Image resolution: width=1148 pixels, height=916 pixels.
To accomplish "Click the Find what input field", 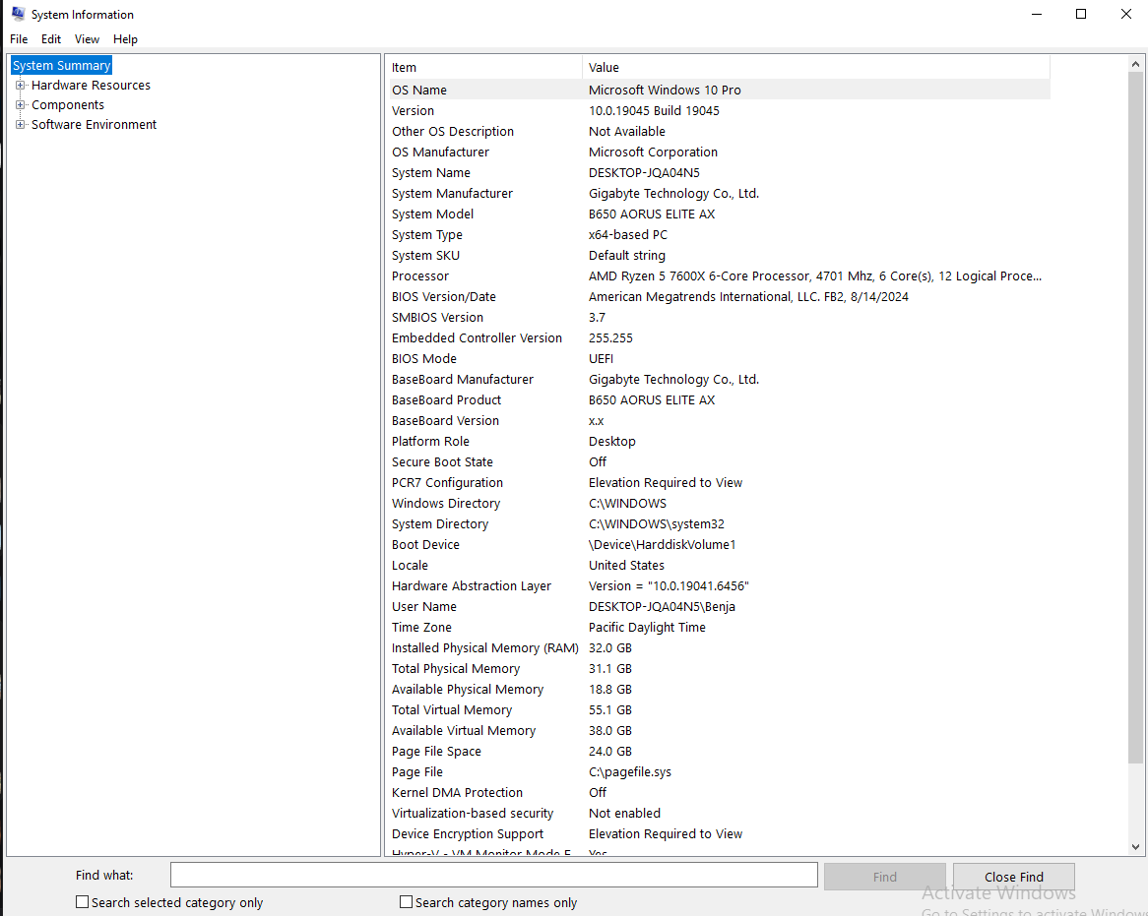I will (494, 875).
